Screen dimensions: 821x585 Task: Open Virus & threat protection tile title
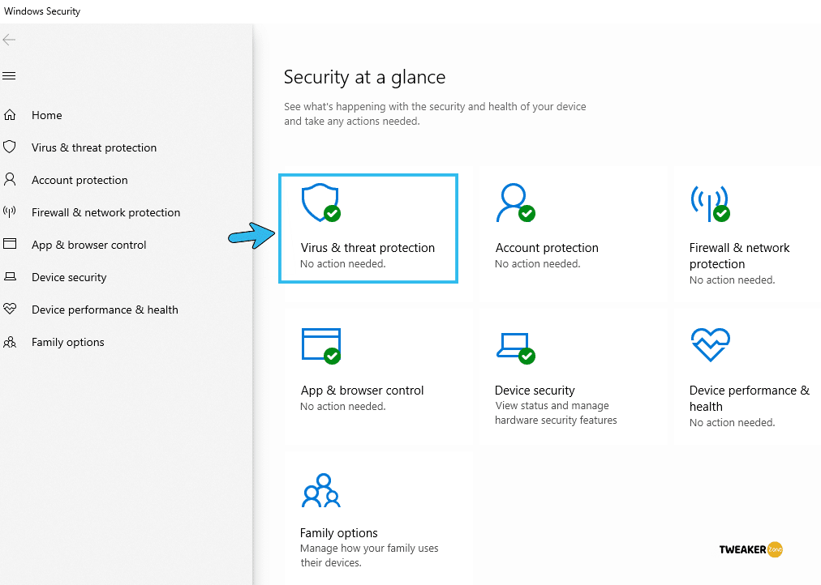pos(368,248)
